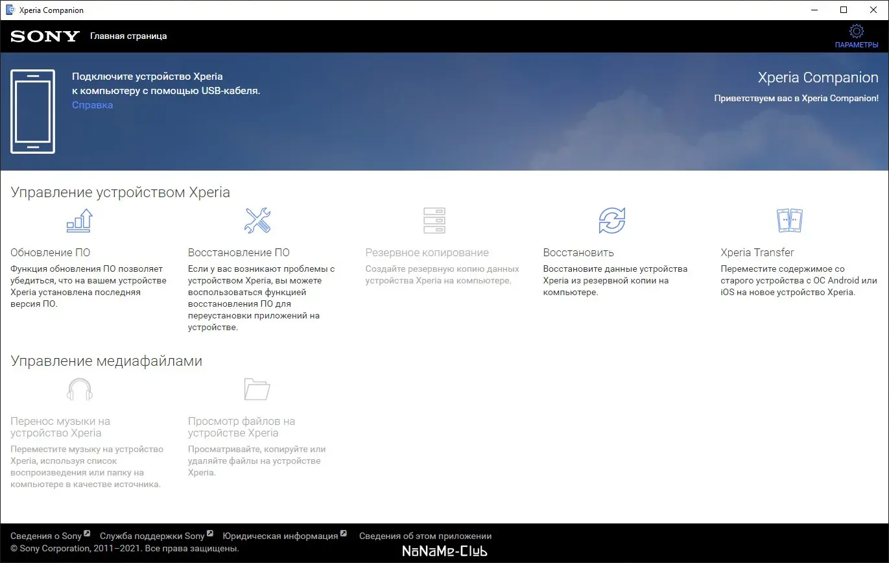Click the external link arrow beside Сведения о Sony
889x563 pixels.
(87, 534)
